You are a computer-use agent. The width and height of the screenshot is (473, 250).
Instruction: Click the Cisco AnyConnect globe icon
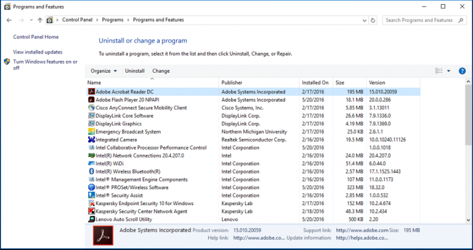coord(92,108)
